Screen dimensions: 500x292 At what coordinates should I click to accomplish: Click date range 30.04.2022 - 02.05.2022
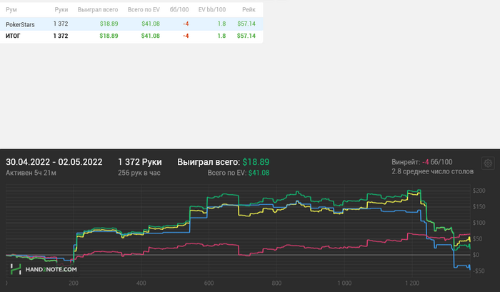pos(54,162)
